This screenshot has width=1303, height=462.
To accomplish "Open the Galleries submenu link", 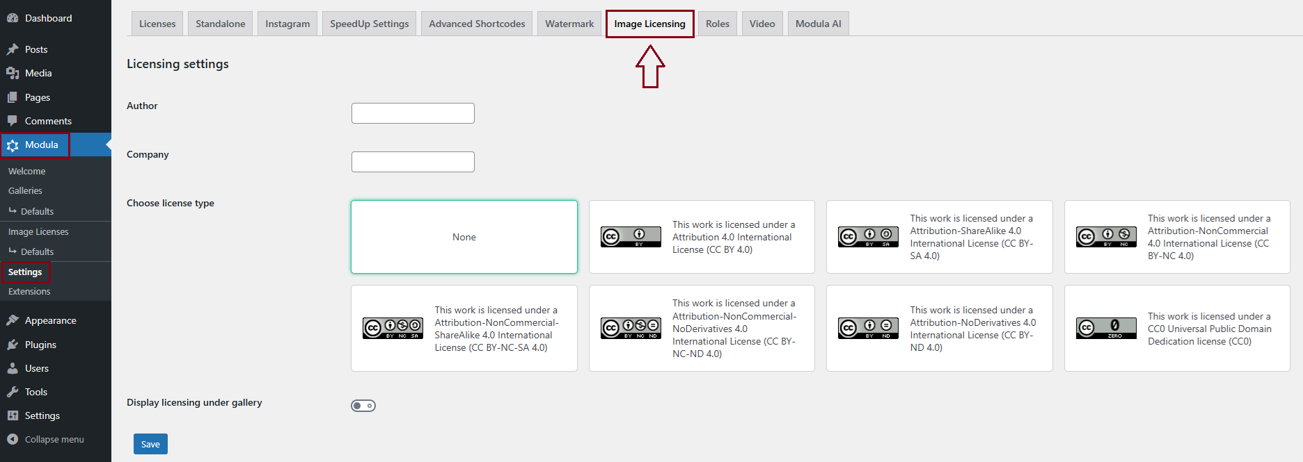I will (x=25, y=190).
